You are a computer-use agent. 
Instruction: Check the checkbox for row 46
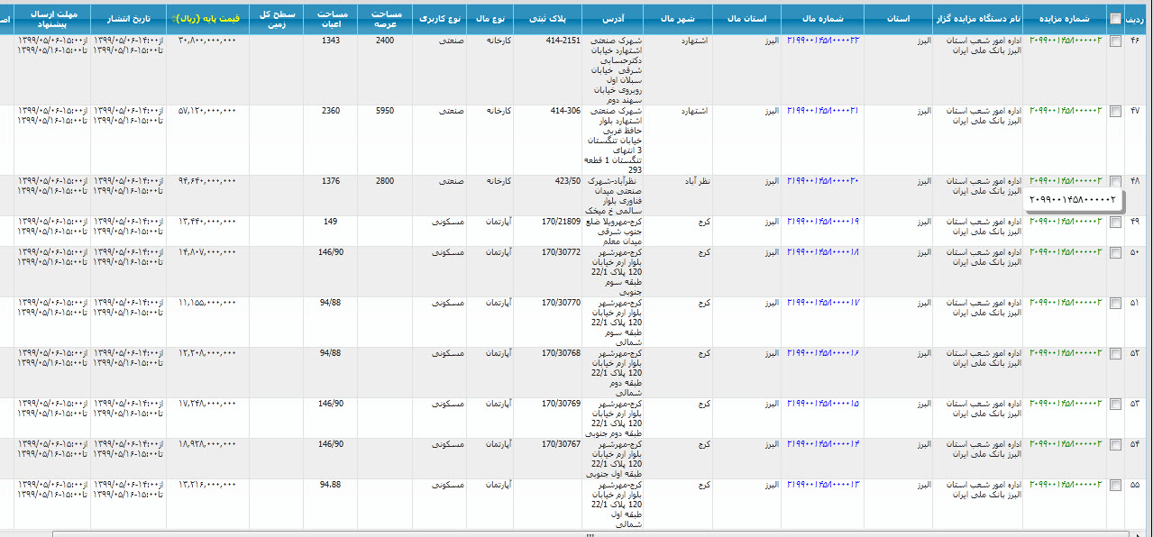(x=1116, y=41)
